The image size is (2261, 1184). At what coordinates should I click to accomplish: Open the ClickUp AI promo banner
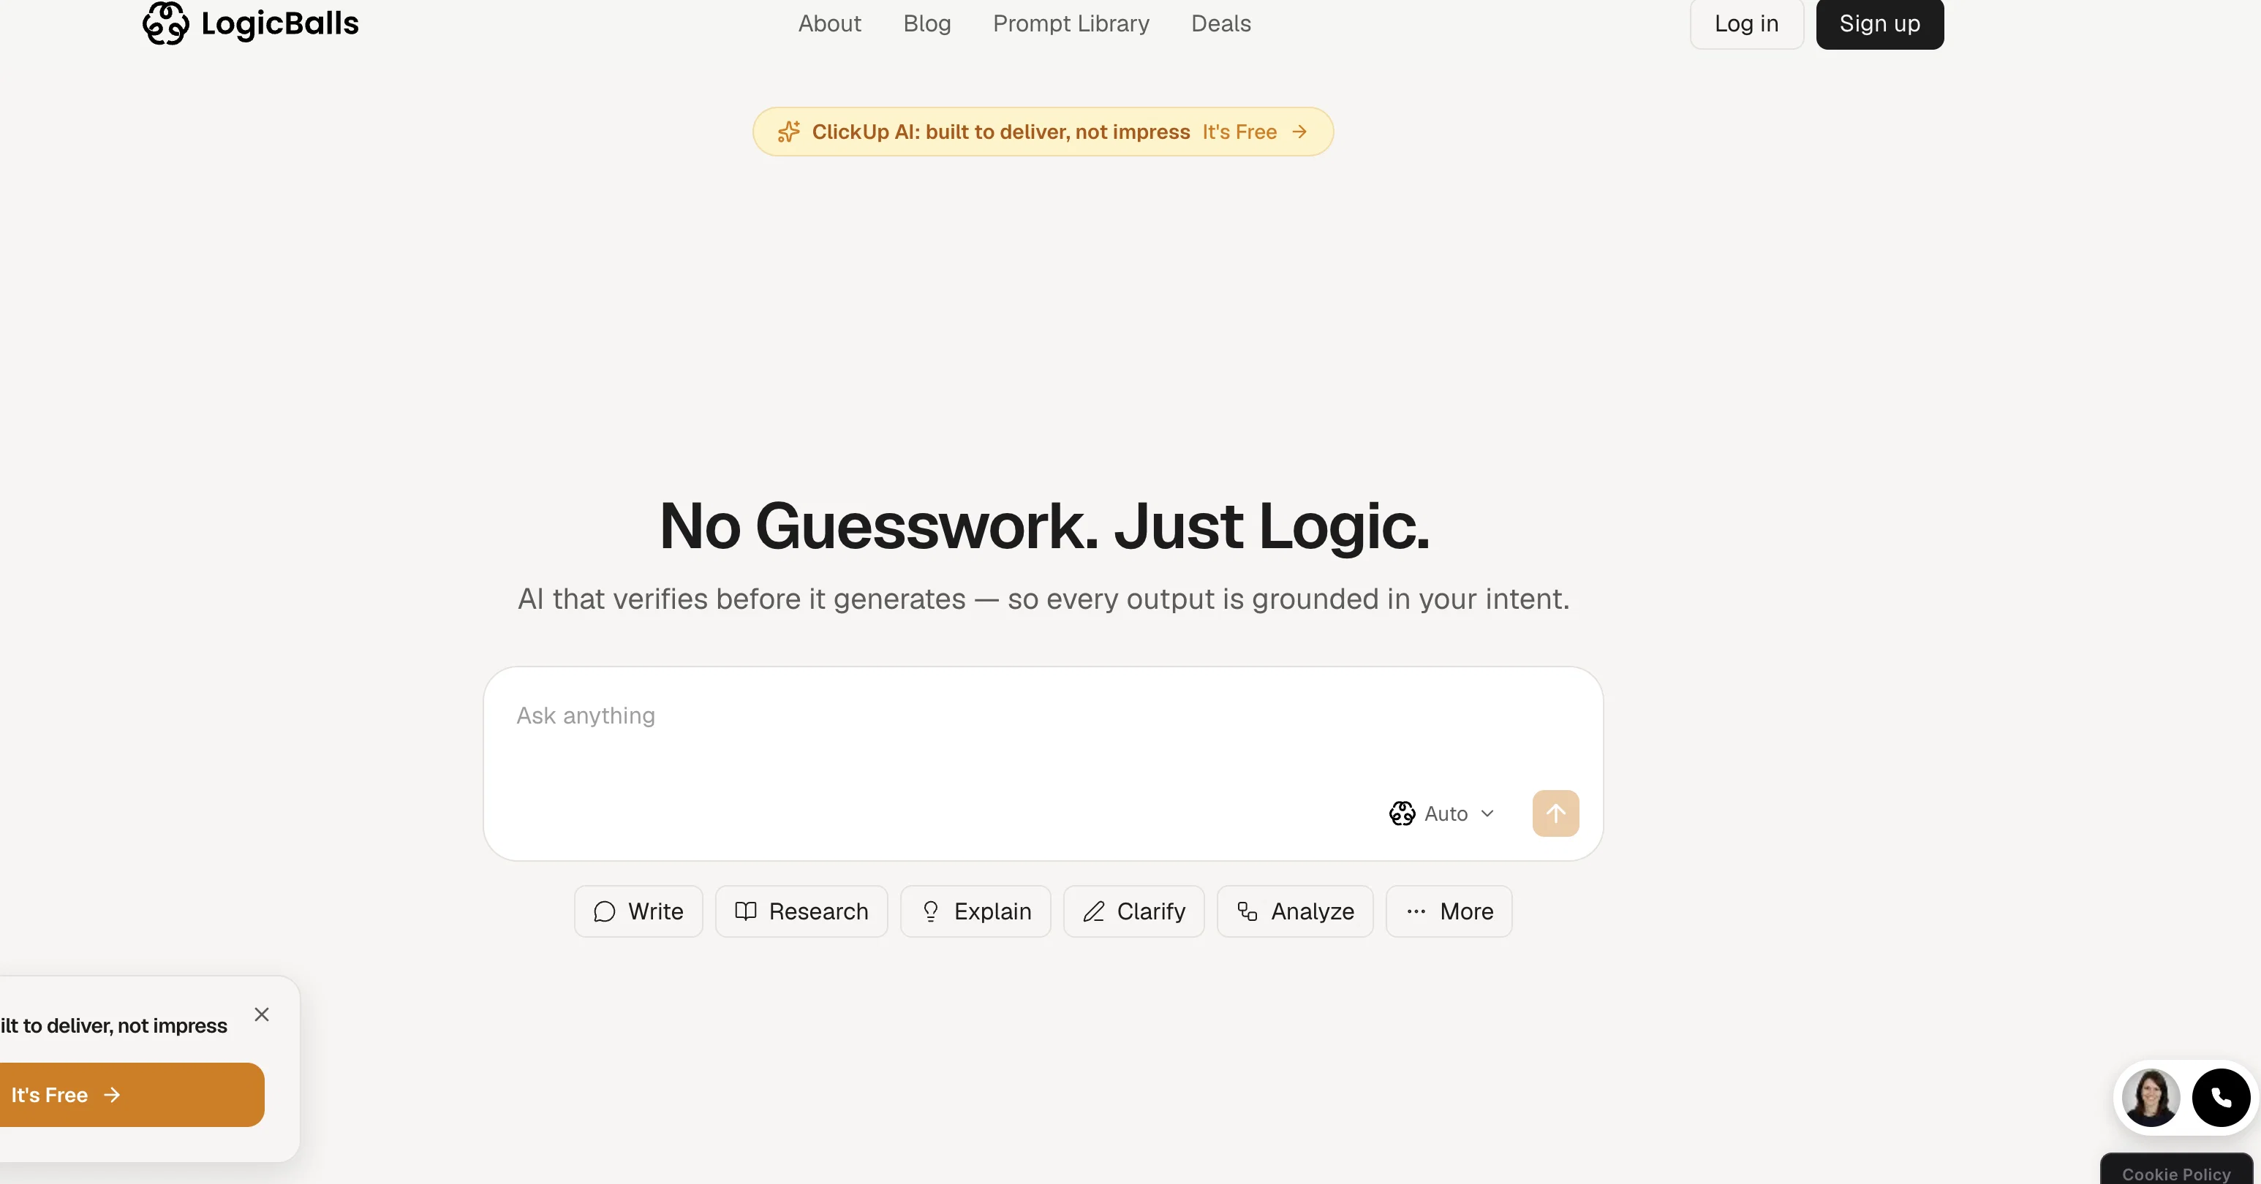[x=1043, y=132]
